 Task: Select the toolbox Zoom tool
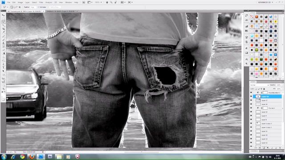pos(3,89)
